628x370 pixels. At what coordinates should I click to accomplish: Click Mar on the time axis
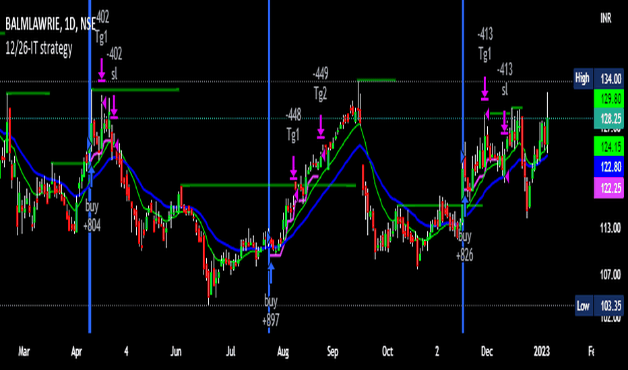[24, 352]
